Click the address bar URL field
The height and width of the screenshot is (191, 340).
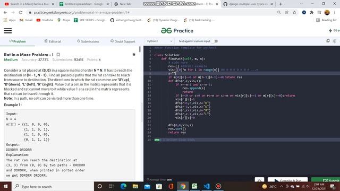point(152,13)
